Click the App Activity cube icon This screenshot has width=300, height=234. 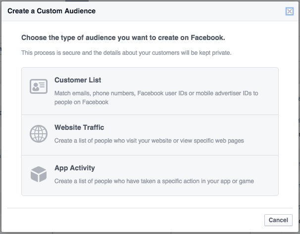pyautogui.click(x=38, y=174)
